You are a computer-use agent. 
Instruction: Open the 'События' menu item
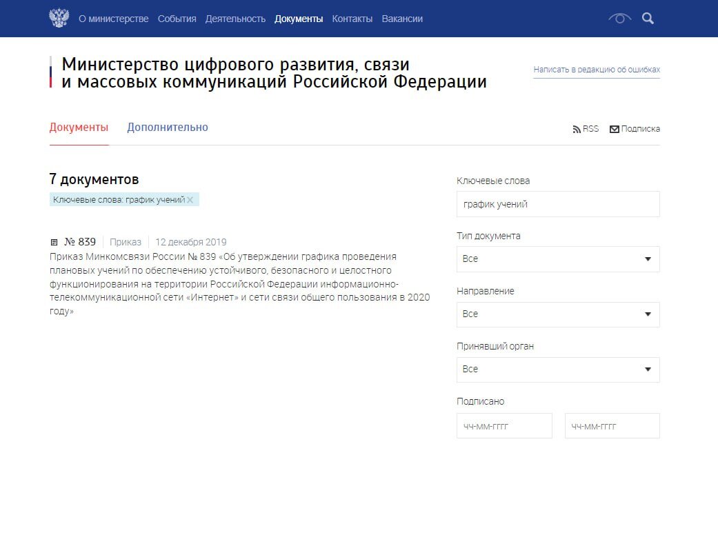tap(177, 19)
